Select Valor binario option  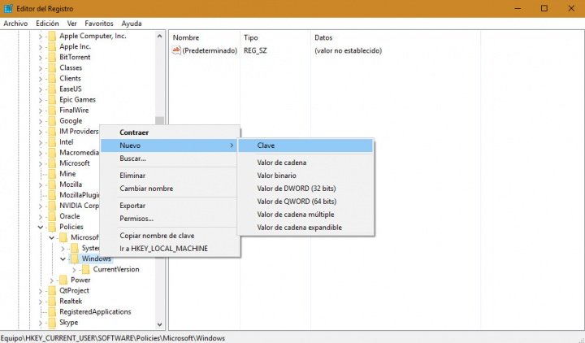tap(305, 176)
